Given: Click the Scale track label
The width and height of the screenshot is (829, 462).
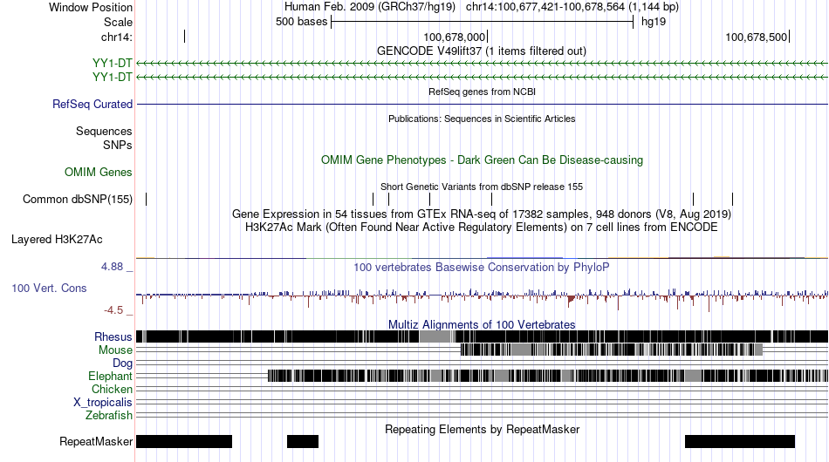Looking at the screenshot, I should (x=118, y=22).
